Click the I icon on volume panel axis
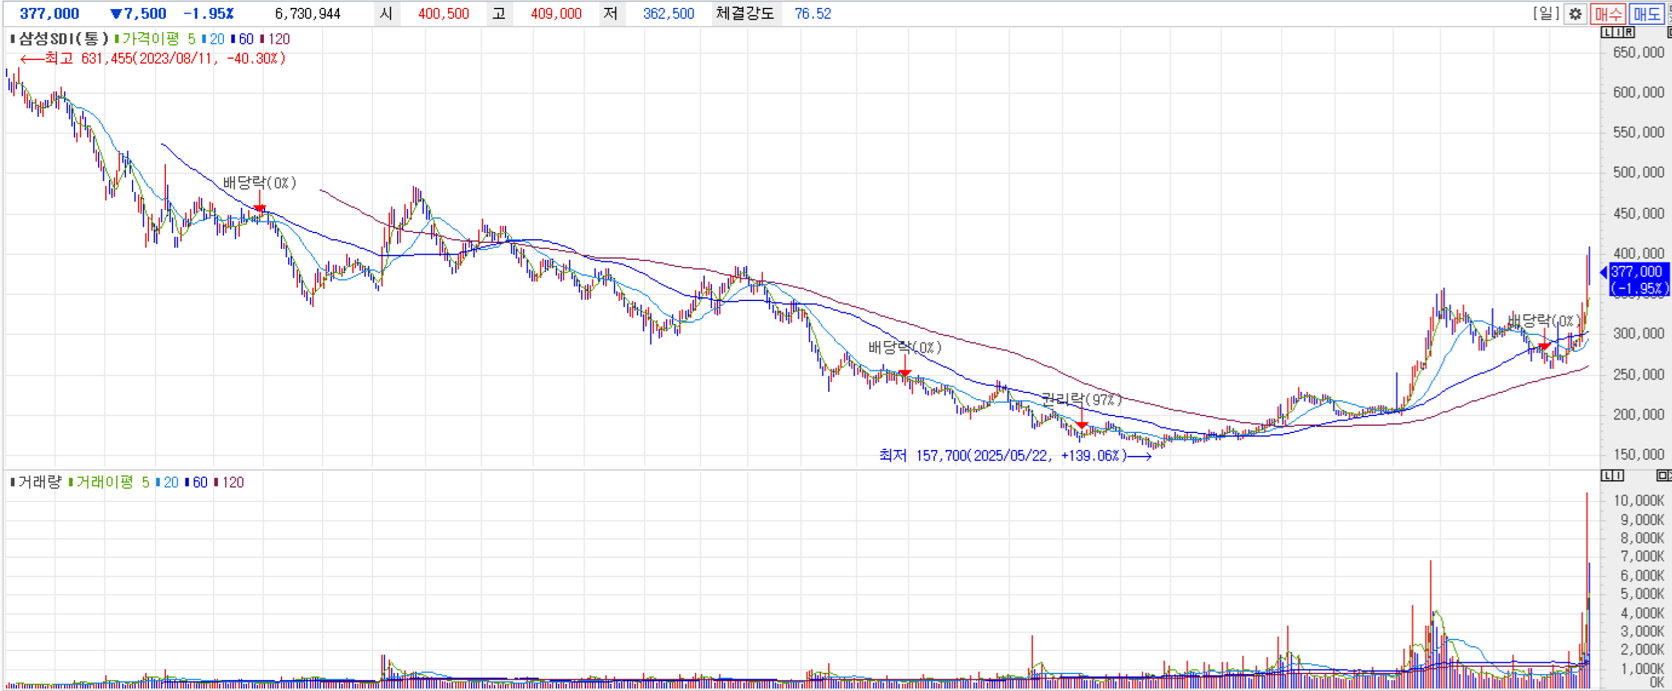The image size is (1672, 691). (1618, 475)
